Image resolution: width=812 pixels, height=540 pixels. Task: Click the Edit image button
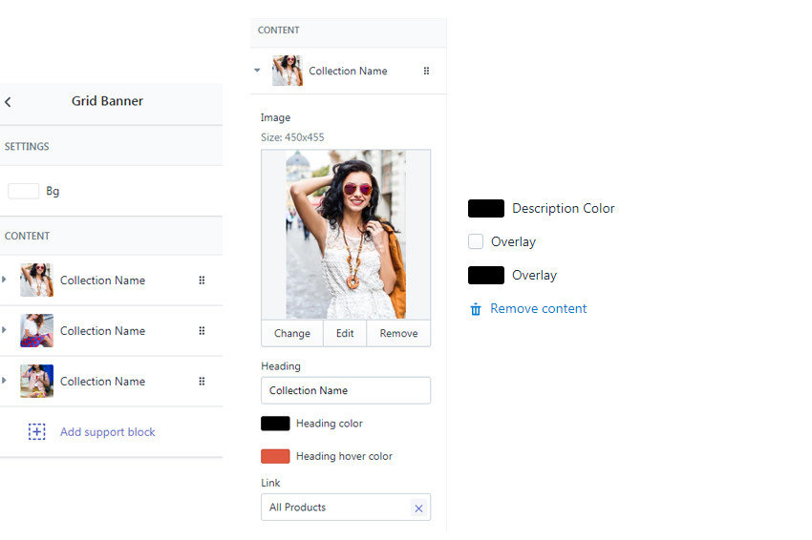click(x=345, y=334)
